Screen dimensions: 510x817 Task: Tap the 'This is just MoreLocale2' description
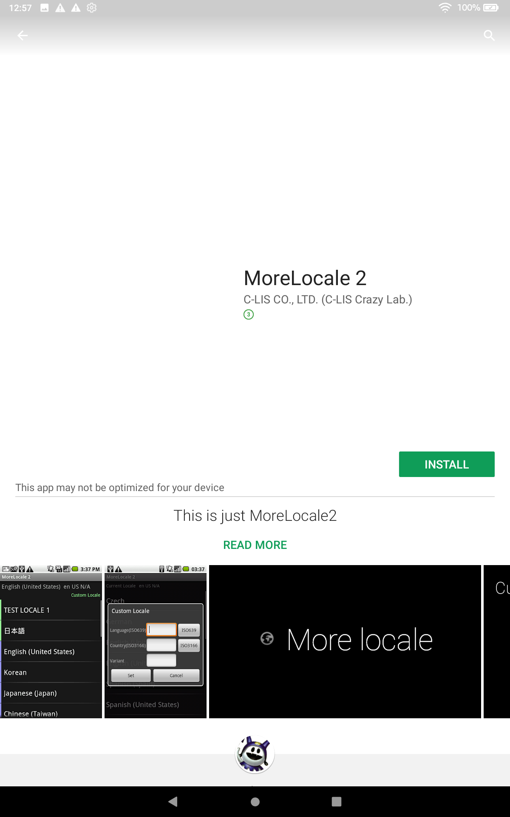point(255,516)
